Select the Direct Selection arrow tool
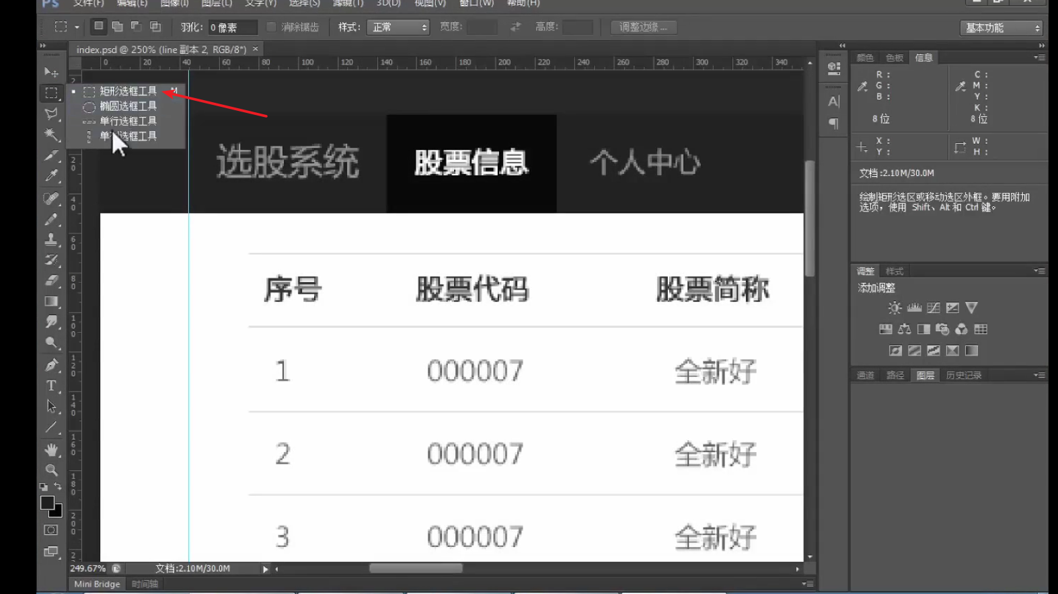 (51, 407)
